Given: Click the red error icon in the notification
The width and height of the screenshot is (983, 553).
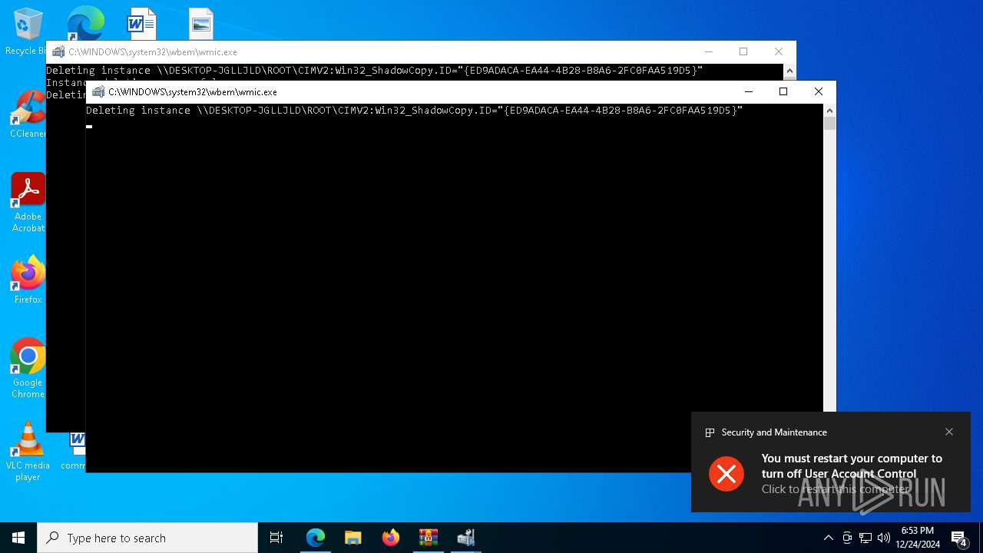Looking at the screenshot, I should [726, 473].
